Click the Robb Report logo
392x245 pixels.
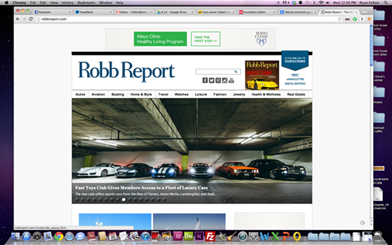coord(126,71)
